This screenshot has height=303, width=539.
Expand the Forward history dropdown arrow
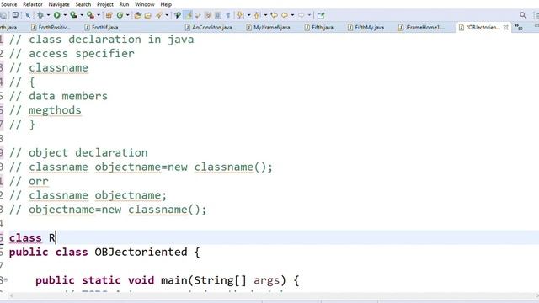pos(309,15)
